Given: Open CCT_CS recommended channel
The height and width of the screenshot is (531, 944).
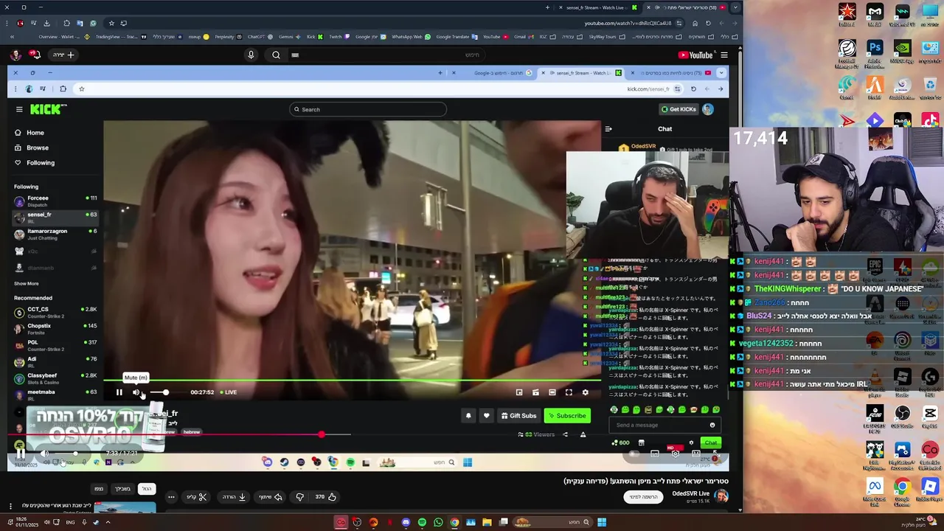Looking at the screenshot, I should click(x=55, y=312).
